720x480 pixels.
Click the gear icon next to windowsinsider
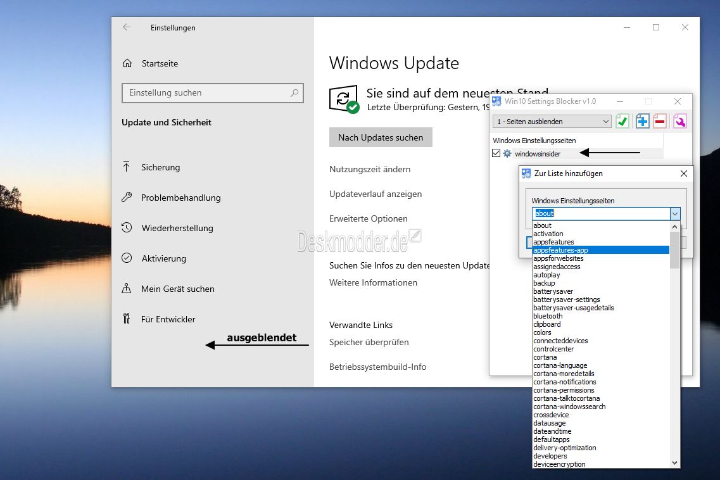[507, 153]
